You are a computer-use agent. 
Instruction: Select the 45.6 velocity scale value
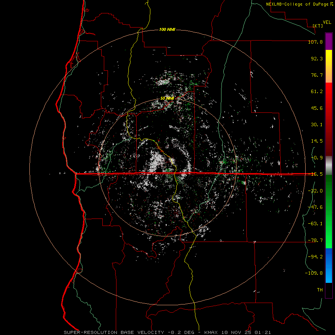pos(317,108)
